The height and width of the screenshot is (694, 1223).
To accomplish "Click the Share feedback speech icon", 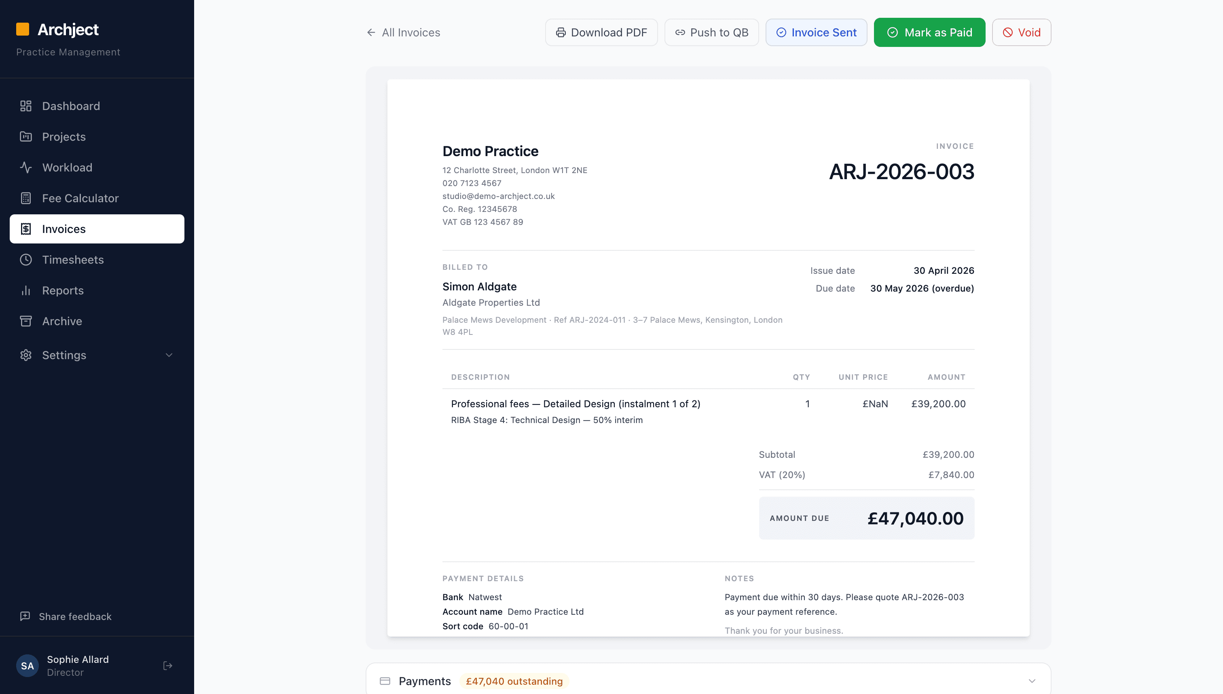I will [25, 616].
